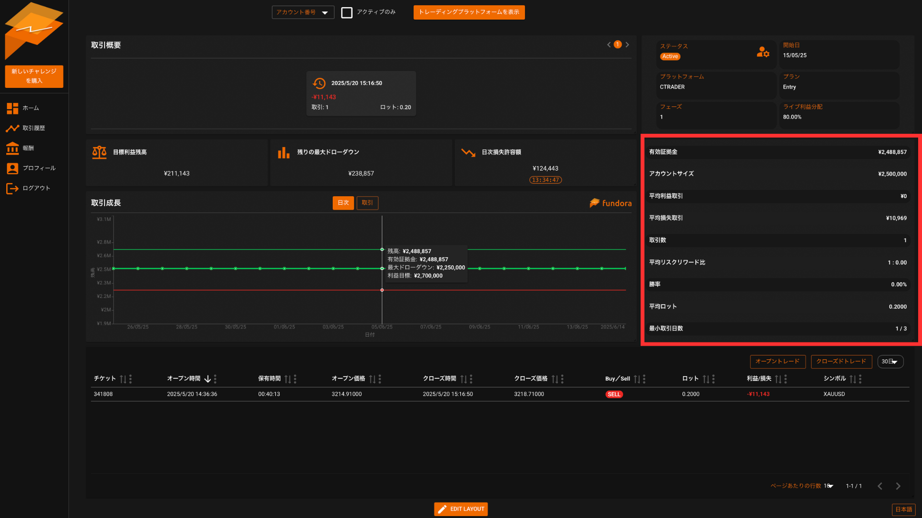Click the history clock icon in trade card
Screen dimensions: 922x518
[x=319, y=83]
